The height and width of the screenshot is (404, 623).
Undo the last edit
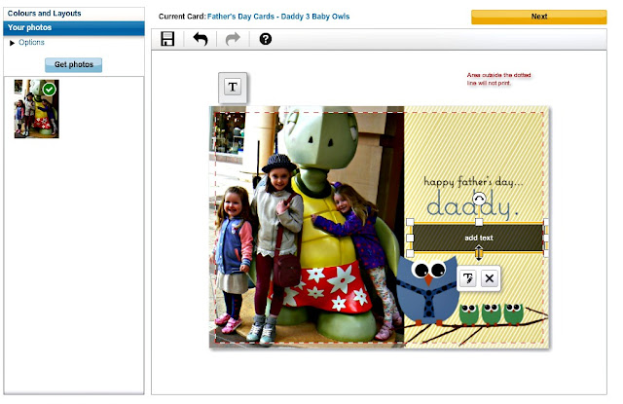(201, 39)
